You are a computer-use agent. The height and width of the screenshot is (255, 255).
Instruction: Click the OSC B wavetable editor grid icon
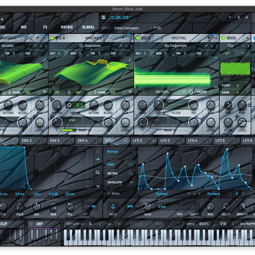[x=52, y=46]
